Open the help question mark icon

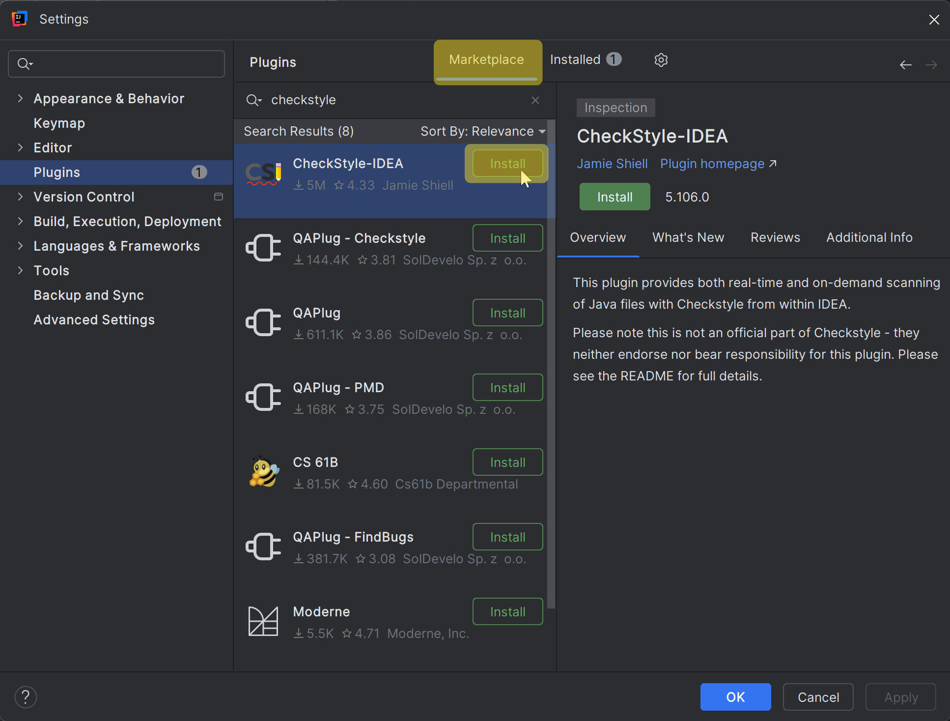(x=26, y=697)
